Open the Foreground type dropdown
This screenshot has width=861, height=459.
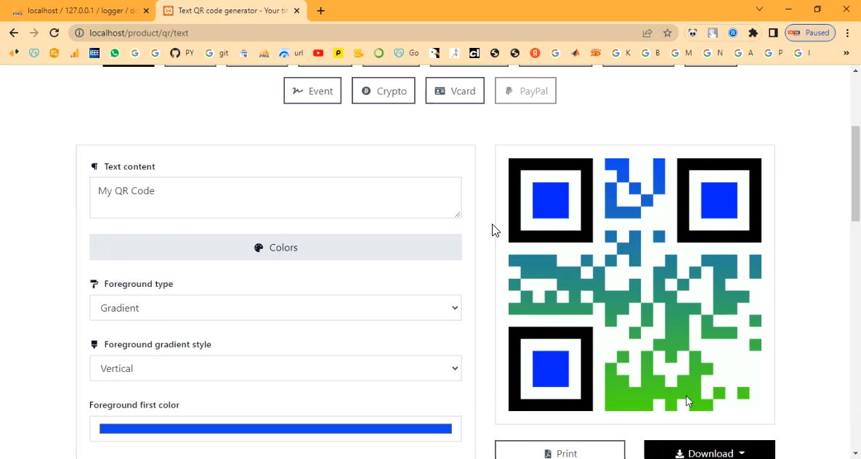pyautogui.click(x=275, y=308)
